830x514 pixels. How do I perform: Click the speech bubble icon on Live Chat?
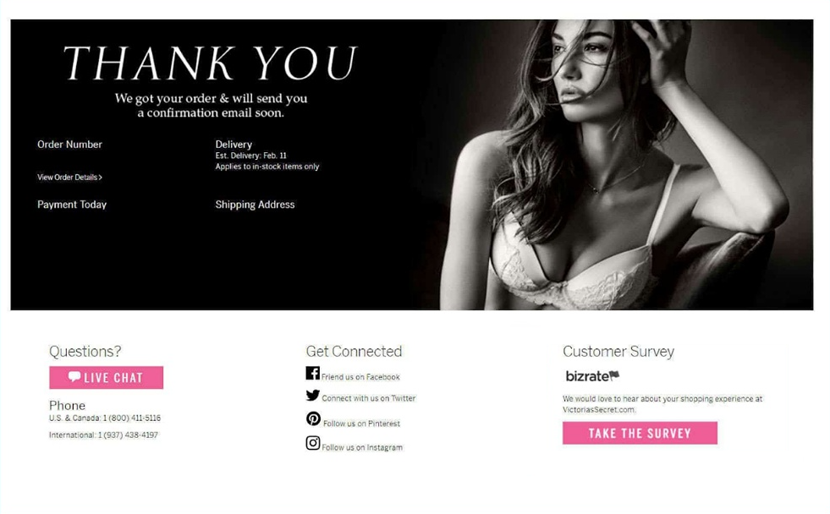click(74, 377)
